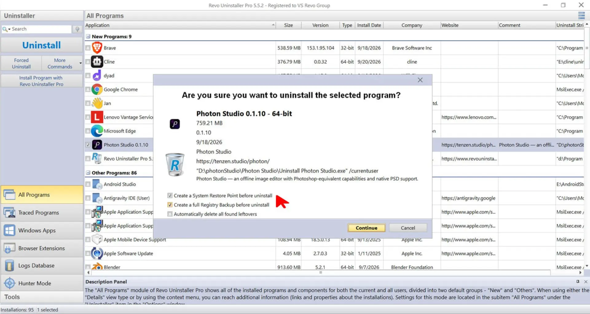Click the Blender icon in the list
The height and width of the screenshot is (314, 590).
[x=97, y=266]
